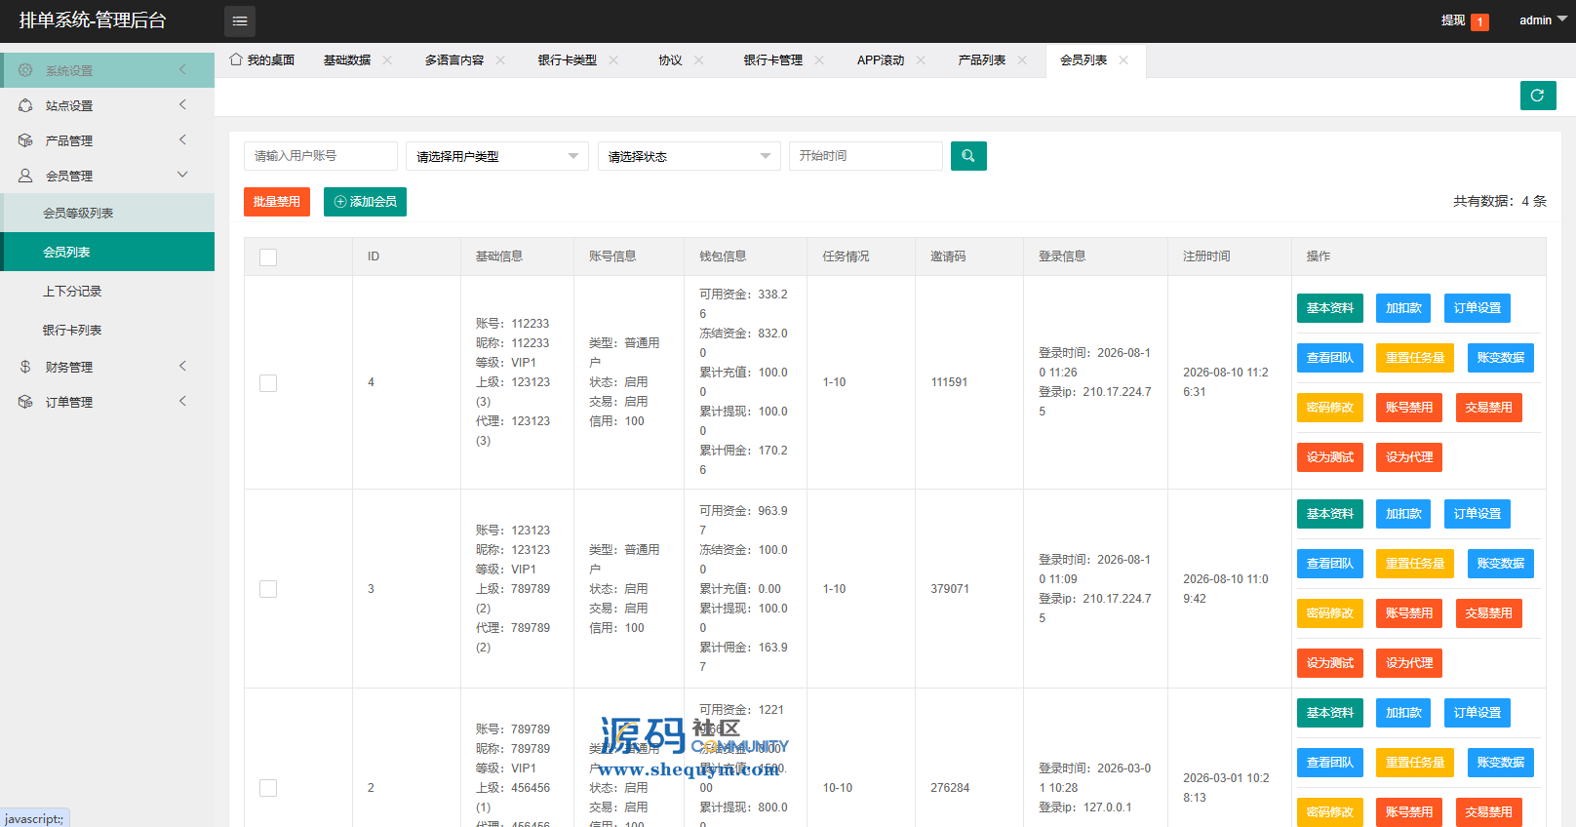Select 会员列表 in the sidebar

(x=107, y=252)
